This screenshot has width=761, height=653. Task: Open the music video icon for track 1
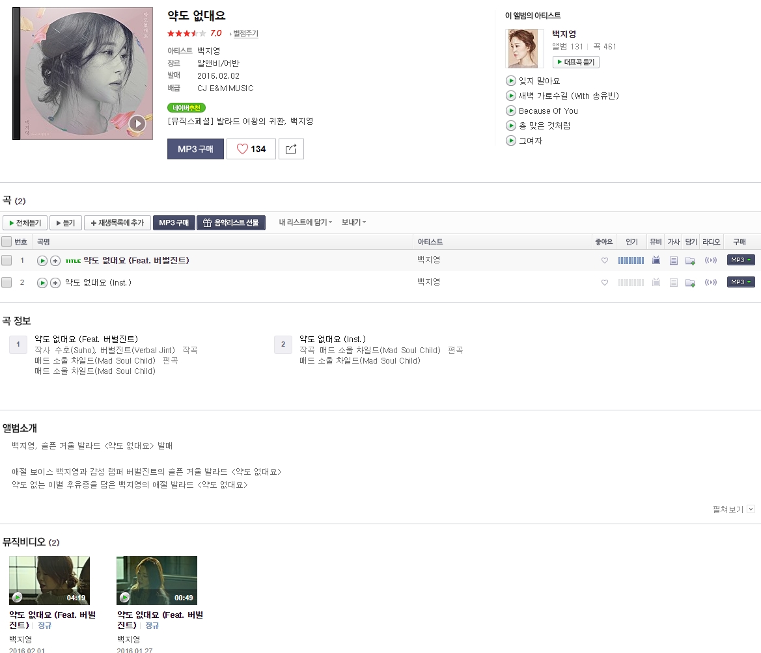pyautogui.click(x=656, y=260)
